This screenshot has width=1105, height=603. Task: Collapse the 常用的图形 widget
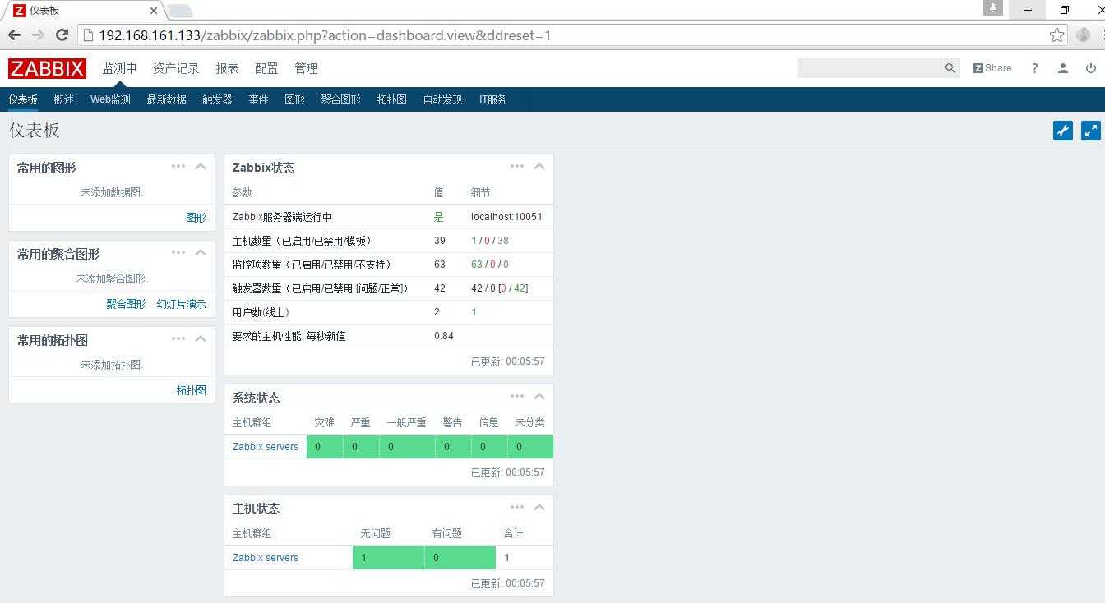pyautogui.click(x=201, y=166)
